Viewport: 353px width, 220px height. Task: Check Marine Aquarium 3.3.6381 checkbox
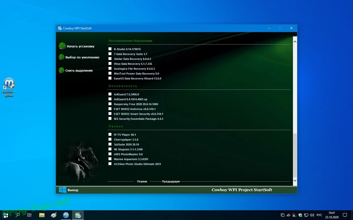[110, 159]
